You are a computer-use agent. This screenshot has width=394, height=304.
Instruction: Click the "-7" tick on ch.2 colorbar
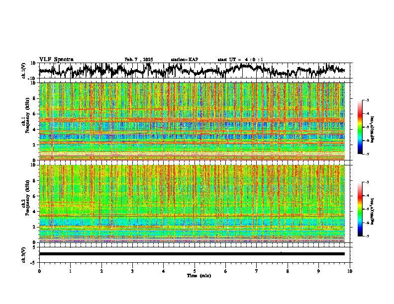click(x=367, y=236)
